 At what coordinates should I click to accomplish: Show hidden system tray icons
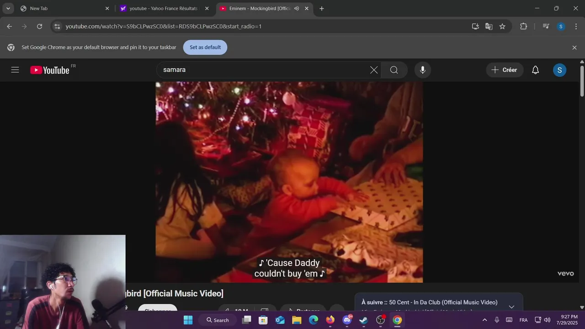484,320
